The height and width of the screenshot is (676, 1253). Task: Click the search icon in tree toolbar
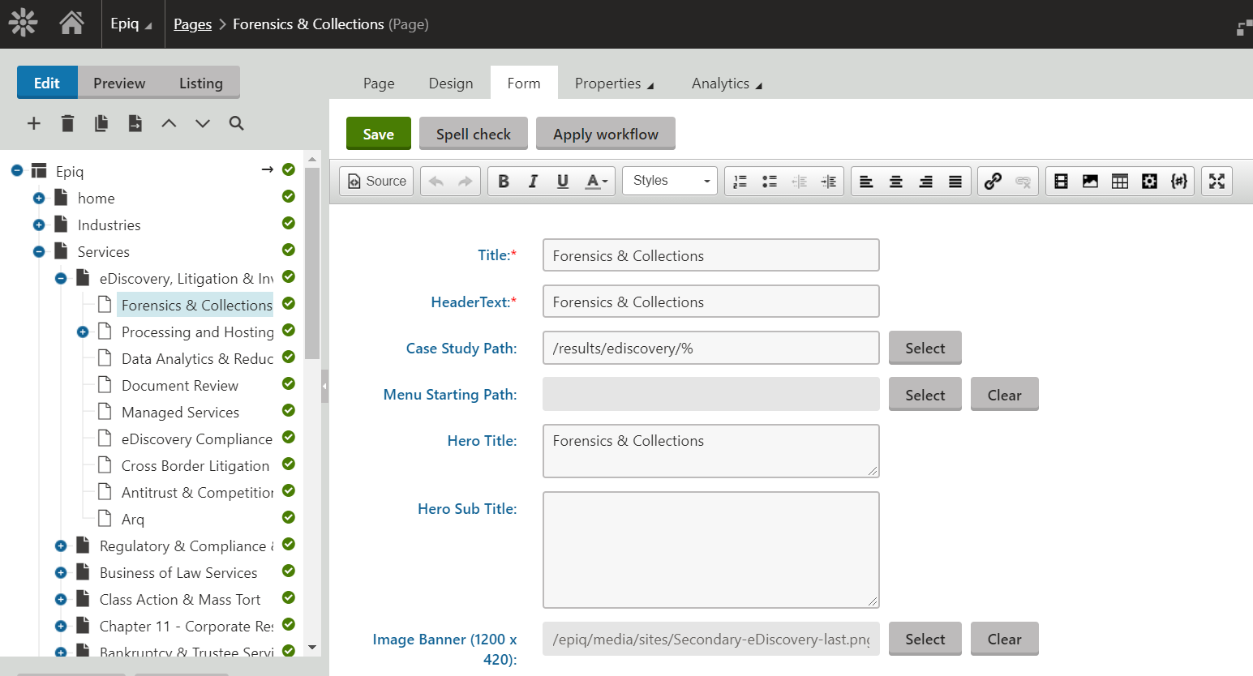[x=236, y=123]
